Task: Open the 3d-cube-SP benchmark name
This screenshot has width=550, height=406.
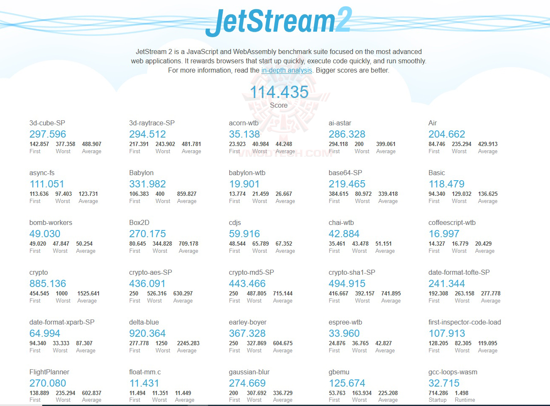Action: pos(47,123)
